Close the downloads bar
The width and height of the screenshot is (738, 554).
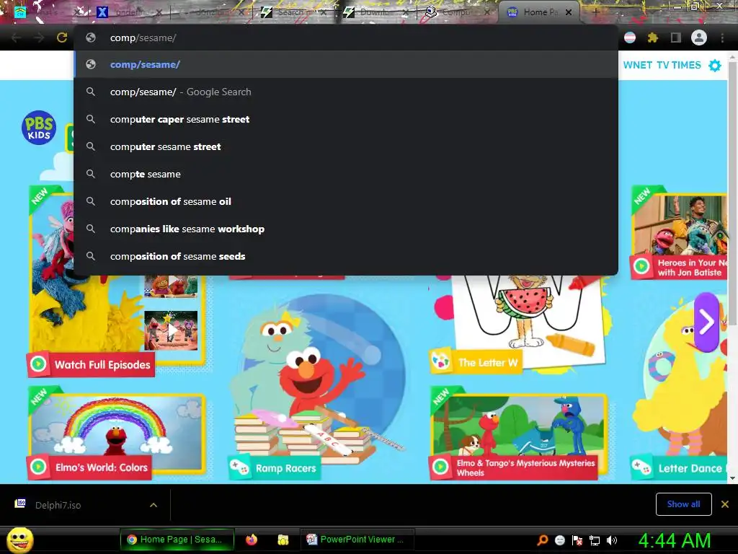(725, 504)
